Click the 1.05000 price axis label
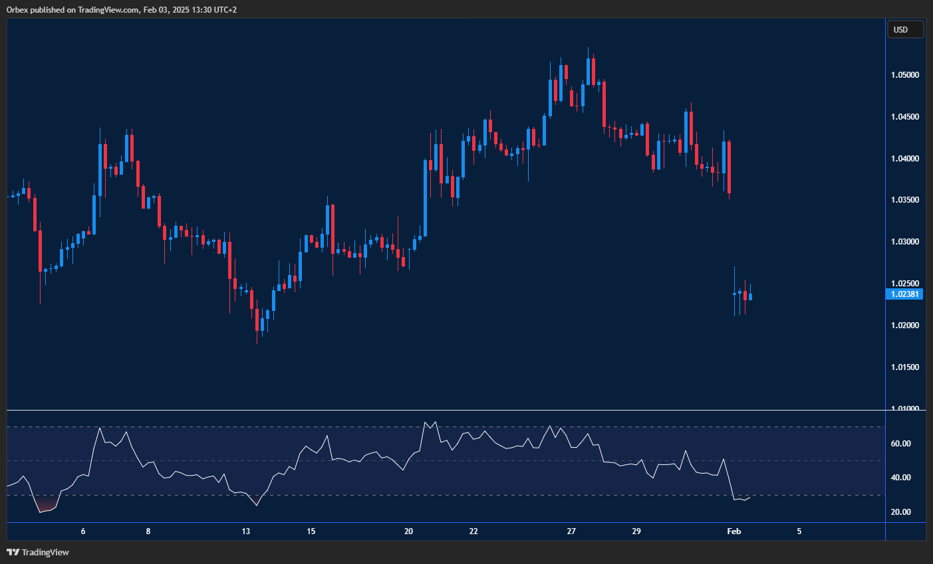Viewport: 933px width, 564px height. (905, 75)
